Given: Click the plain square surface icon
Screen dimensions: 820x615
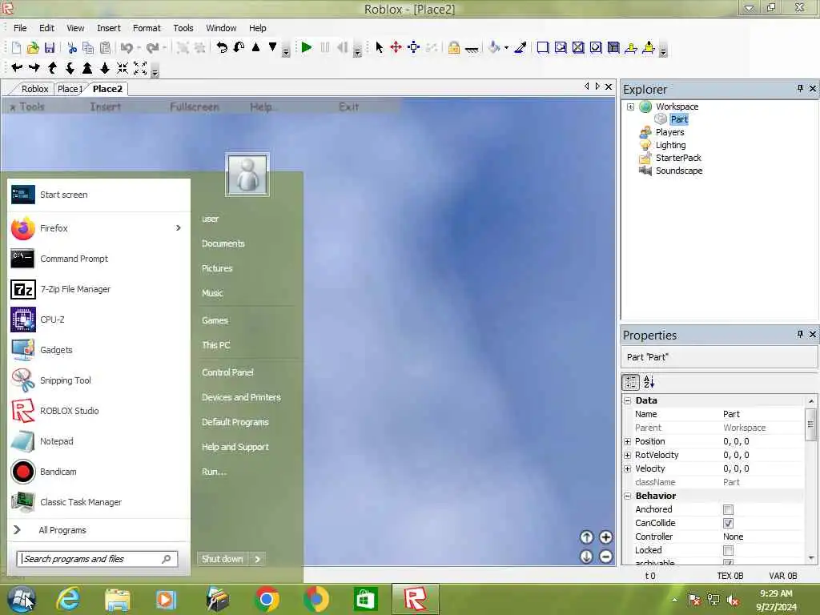Looking at the screenshot, I should pyautogui.click(x=543, y=47).
